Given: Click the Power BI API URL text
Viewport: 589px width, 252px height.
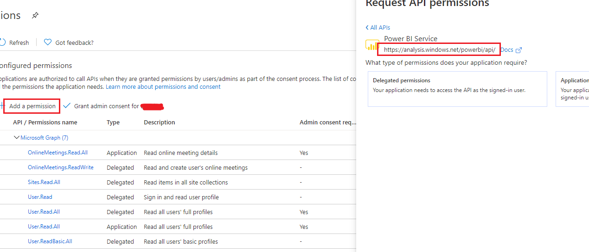Looking at the screenshot, I should (x=439, y=50).
